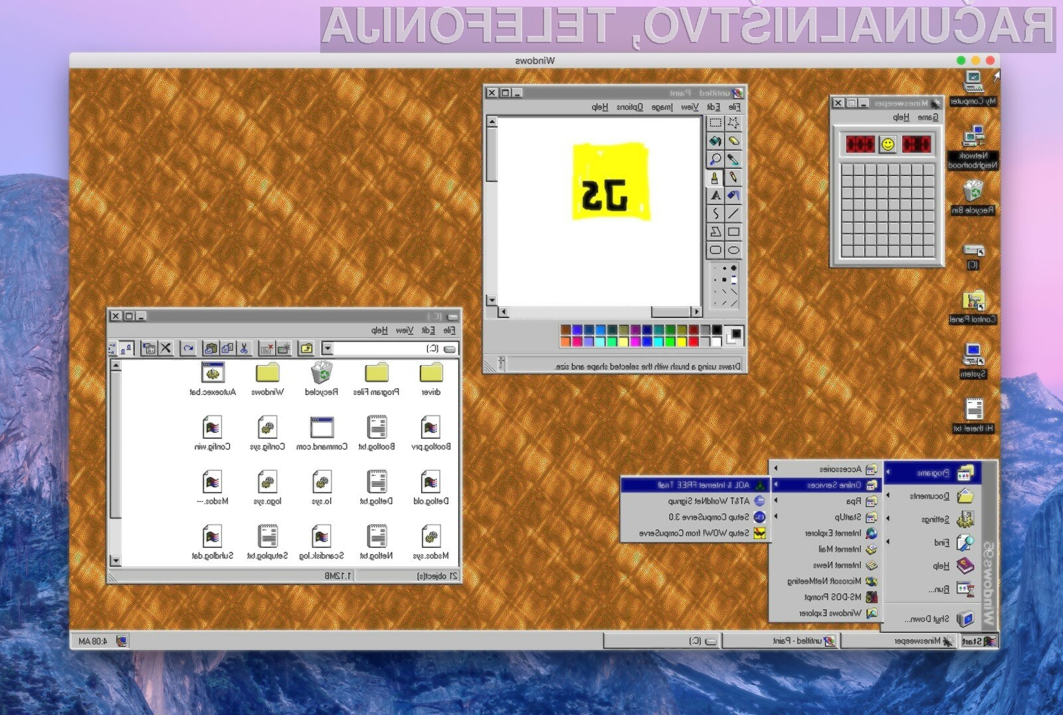Select the Text tool in Paint
This screenshot has width=1063, height=715.
pos(714,195)
